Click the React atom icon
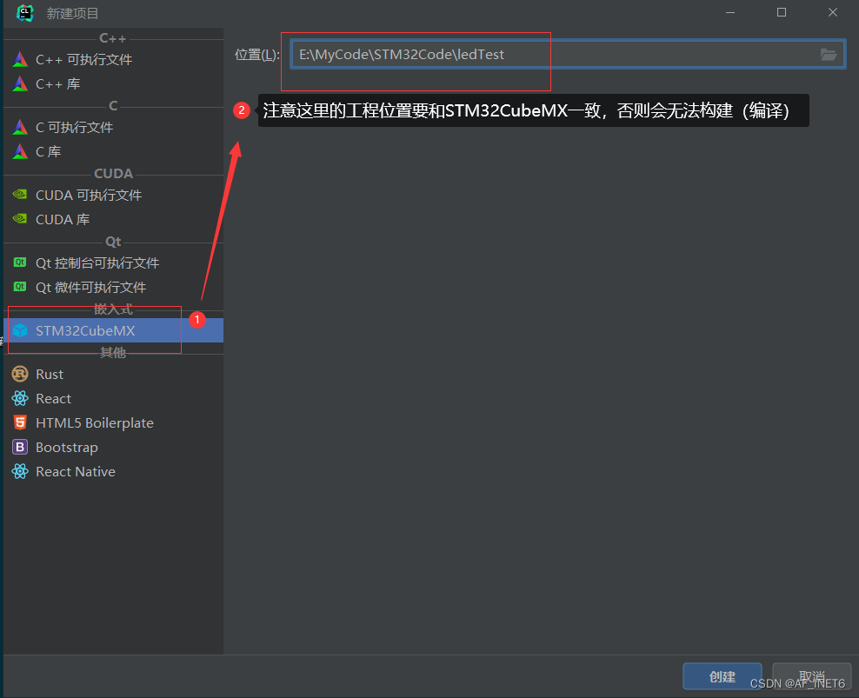This screenshot has width=859, height=698. click(20, 398)
